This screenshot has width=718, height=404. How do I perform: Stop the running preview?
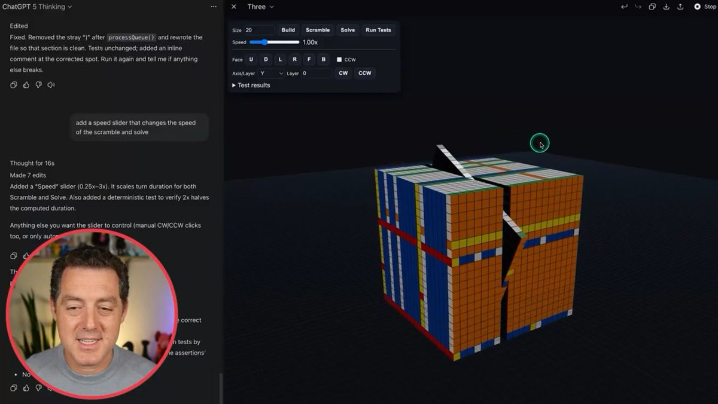pyautogui.click(x=704, y=7)
